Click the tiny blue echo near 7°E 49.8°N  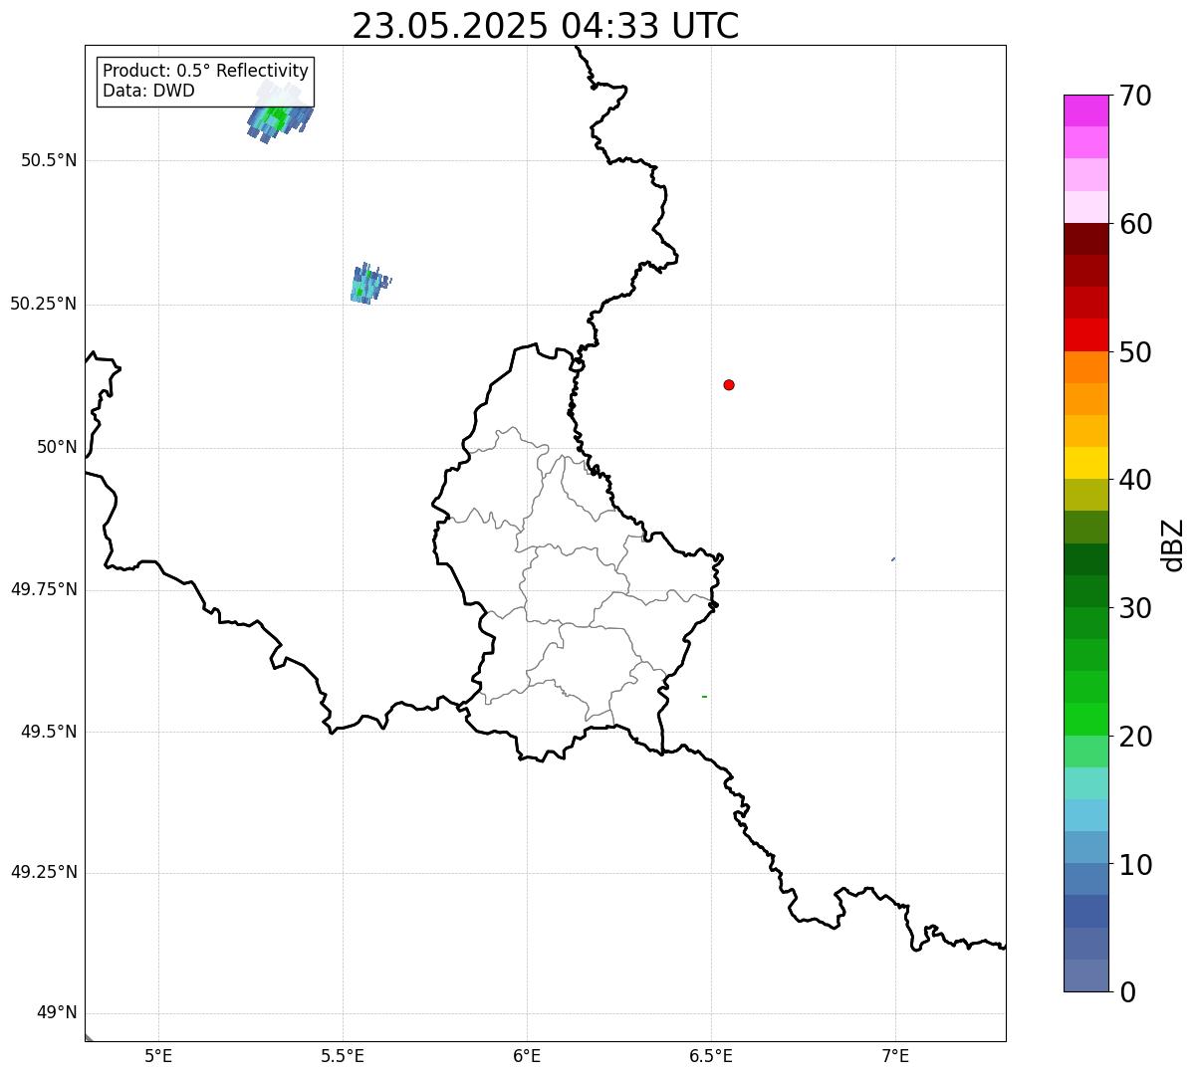click(x=893, y=559)
